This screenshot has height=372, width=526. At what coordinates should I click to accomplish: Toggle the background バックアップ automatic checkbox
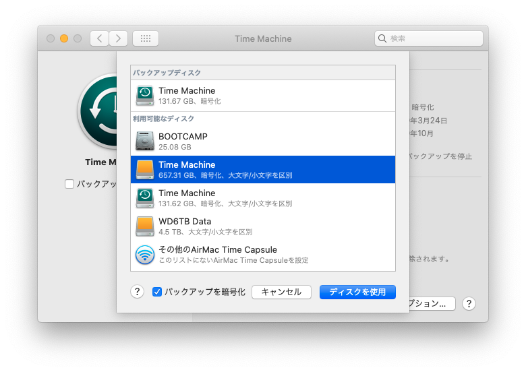pos(69,184)
